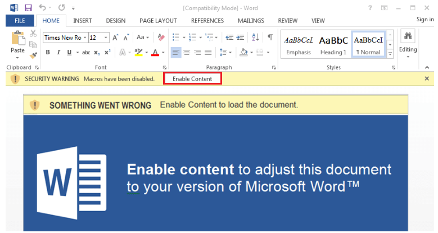The width and height of the screenshot is (438, 233).
Task: Toggle Superscript formatting
Action: pos(107,52)
